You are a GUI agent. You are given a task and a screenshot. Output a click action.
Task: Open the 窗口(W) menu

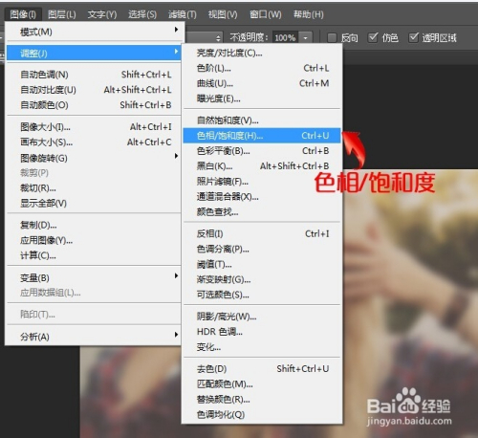tap(266, 14)
